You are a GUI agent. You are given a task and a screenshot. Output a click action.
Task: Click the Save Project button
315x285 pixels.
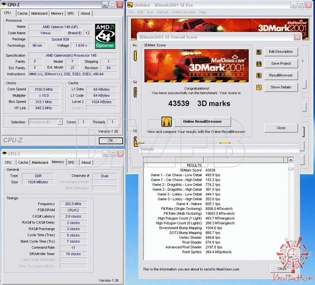[281, 63]
